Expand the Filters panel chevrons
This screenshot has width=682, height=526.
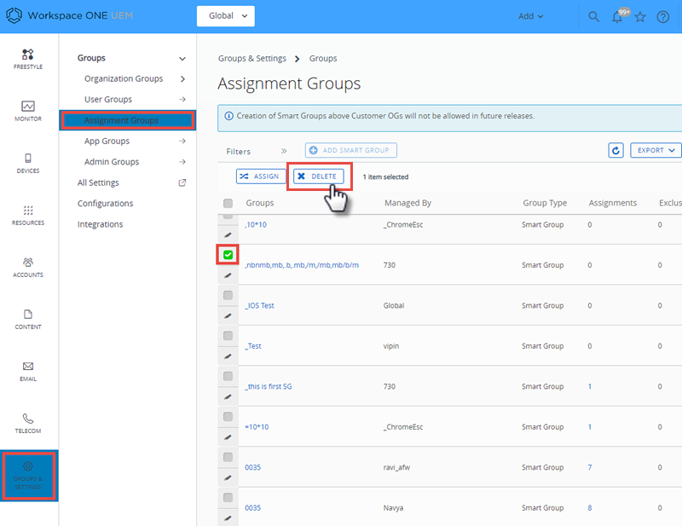pos(284,151)
